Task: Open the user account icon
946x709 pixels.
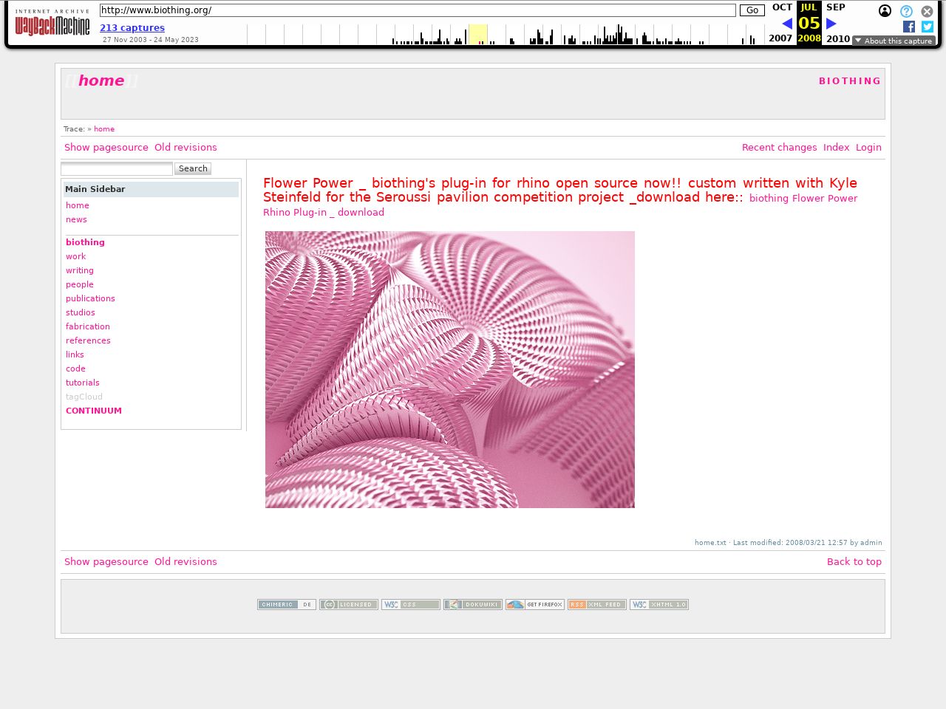Action: [x=885, y=11]
